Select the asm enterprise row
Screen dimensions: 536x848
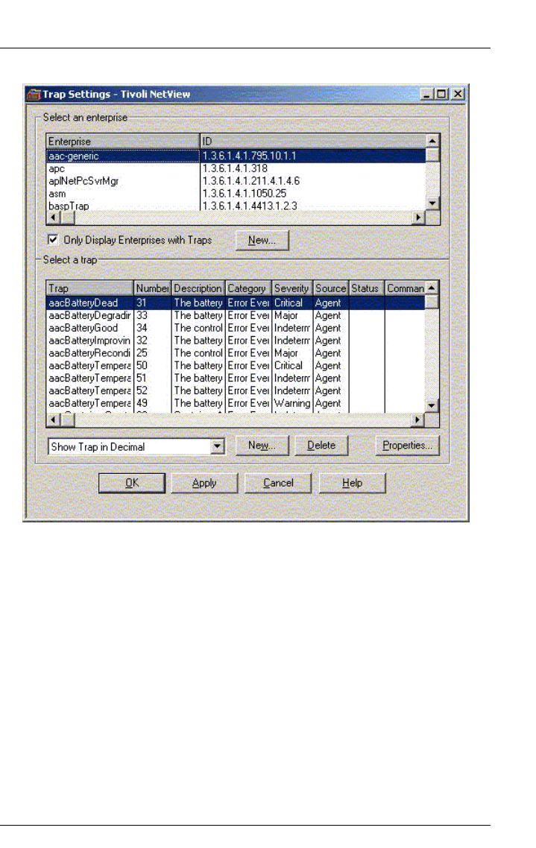click(236, 193)
